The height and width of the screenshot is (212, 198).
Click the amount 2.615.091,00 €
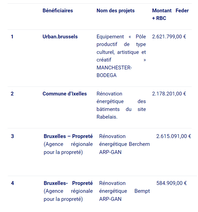point(174,136)
